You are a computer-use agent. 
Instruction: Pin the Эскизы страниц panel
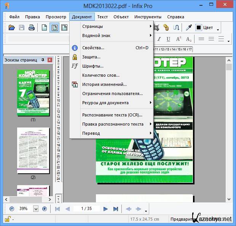[43, 60]
